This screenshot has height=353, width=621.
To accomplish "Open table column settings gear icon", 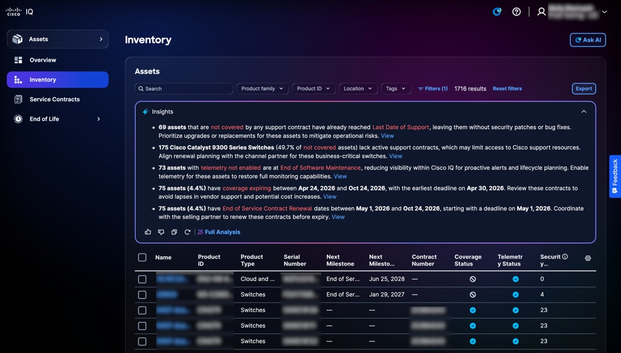I will [587, 258].
